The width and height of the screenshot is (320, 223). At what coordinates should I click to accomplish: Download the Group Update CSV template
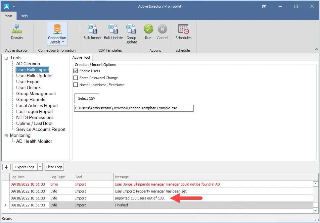click(131, 34)
